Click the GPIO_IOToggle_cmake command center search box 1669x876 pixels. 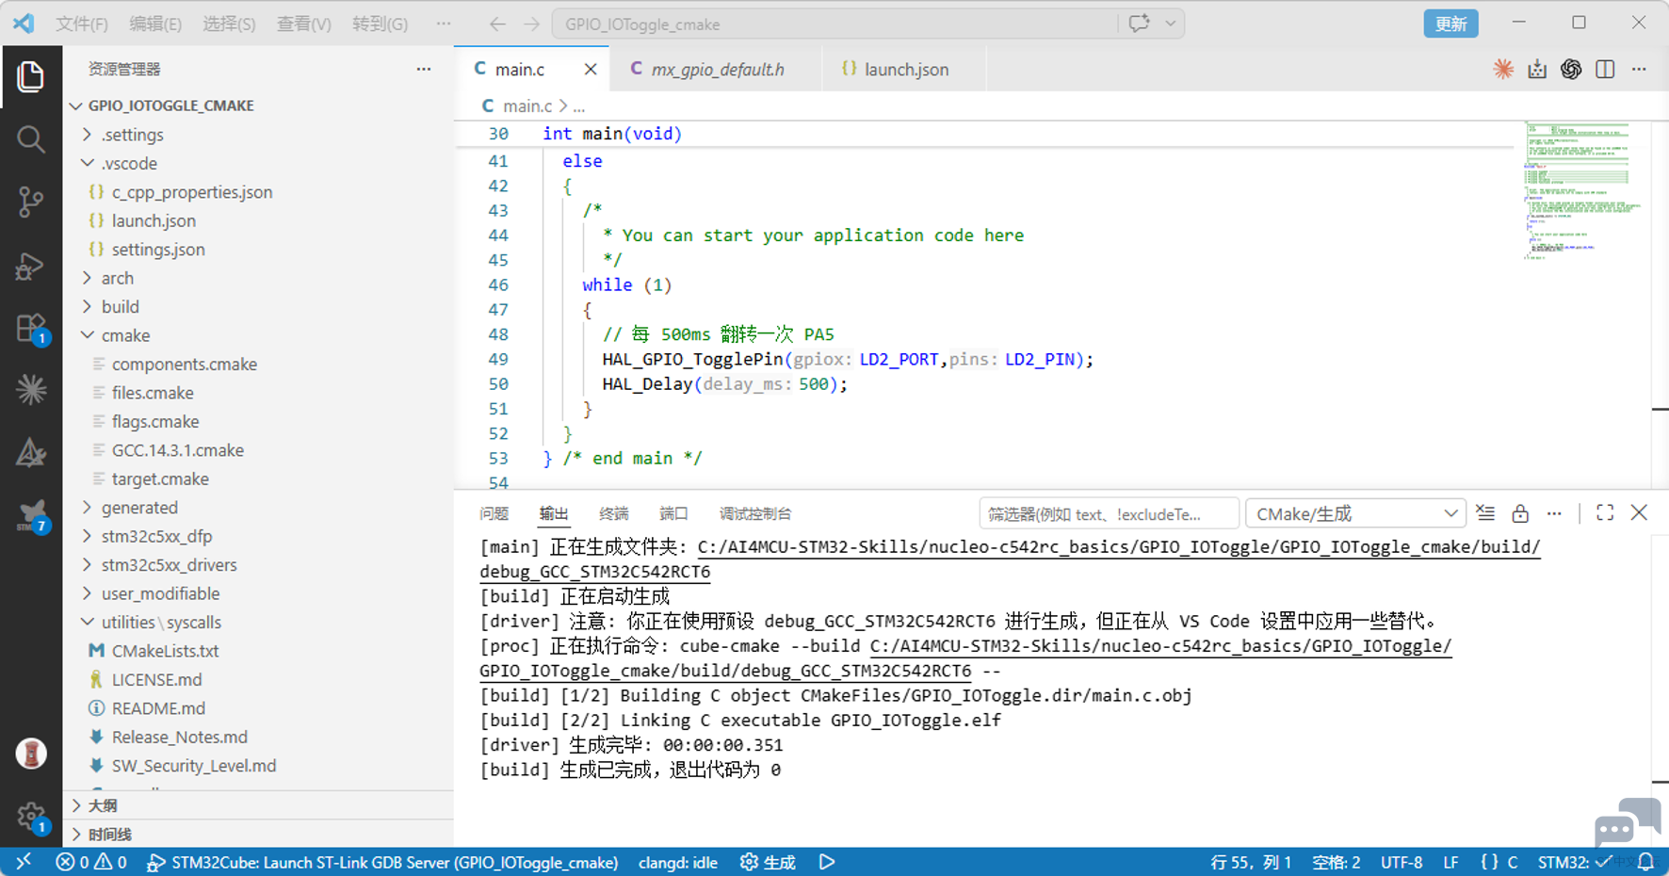[834, 24]
